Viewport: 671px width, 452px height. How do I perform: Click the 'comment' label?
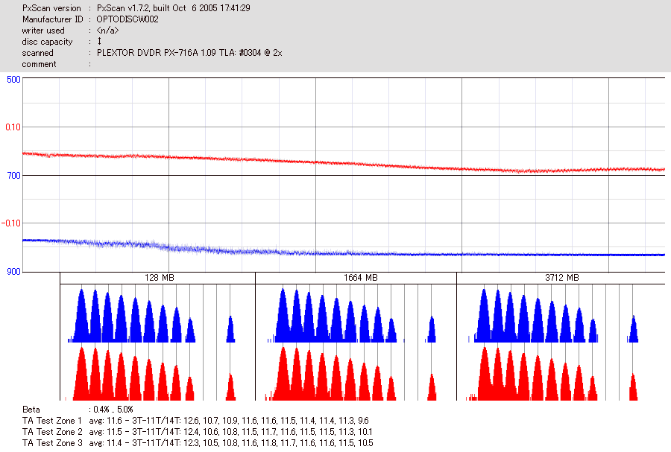point(39,64)
